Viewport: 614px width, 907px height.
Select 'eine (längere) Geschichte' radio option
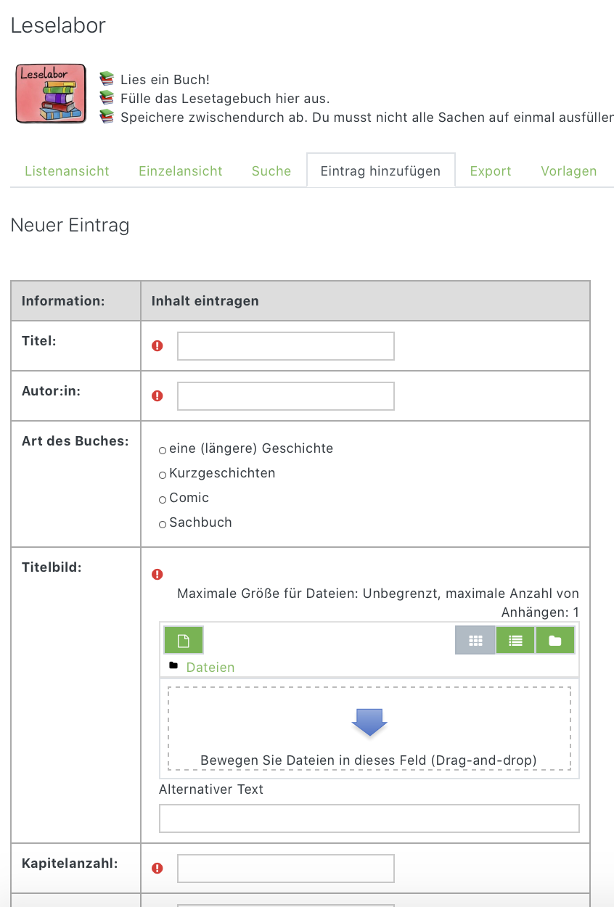point(163,451)
